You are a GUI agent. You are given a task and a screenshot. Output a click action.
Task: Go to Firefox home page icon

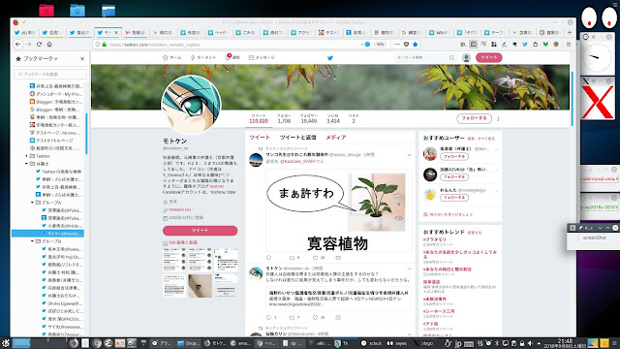[49, 45]
